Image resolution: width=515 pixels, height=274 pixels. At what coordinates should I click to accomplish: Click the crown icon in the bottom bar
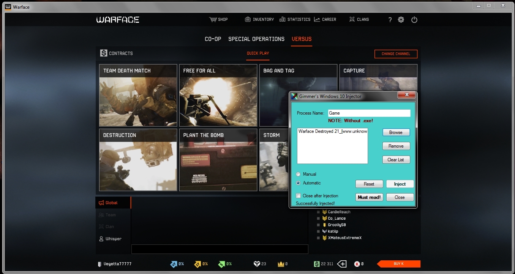(x=281, y=264)
